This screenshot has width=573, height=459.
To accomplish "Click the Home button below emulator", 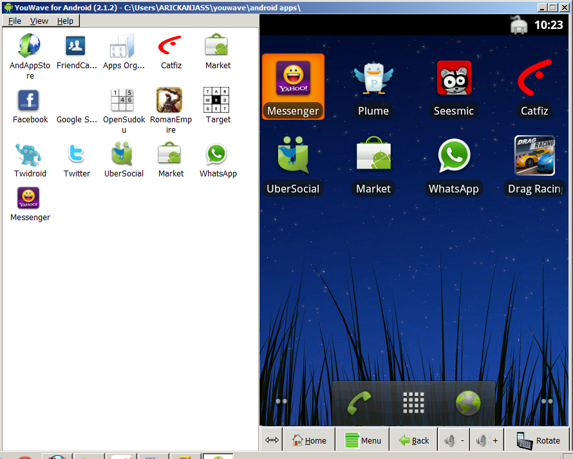I will tap(309, 440).
